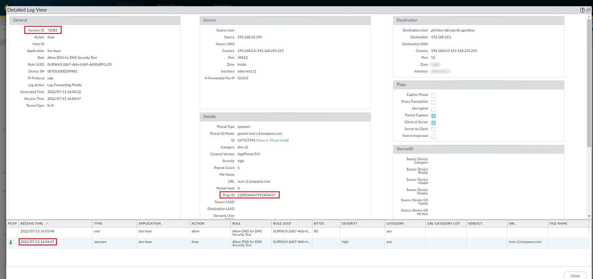Click the end type cell in the table
The image size is (593, 279).
click(x=114, y=233)
